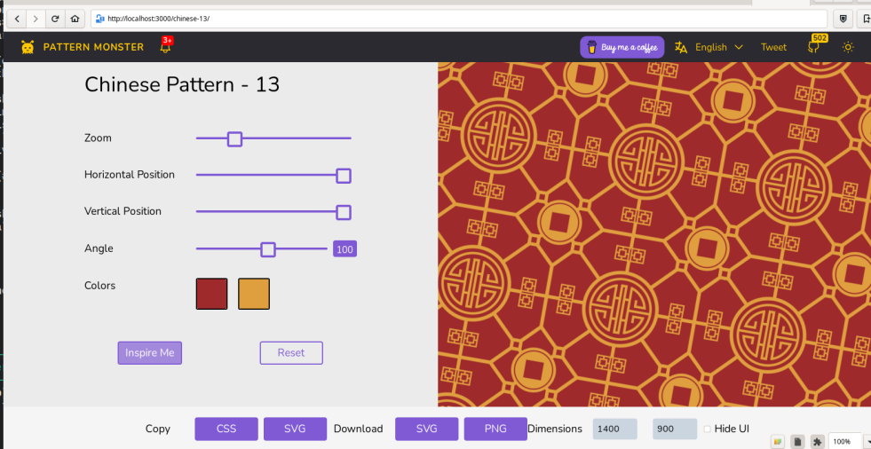Click the browser Back arrow
Screen dimensions: 871x449
click(17, 19)
